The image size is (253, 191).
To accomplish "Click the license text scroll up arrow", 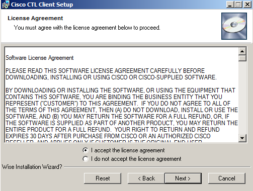I will click(242, 51).
